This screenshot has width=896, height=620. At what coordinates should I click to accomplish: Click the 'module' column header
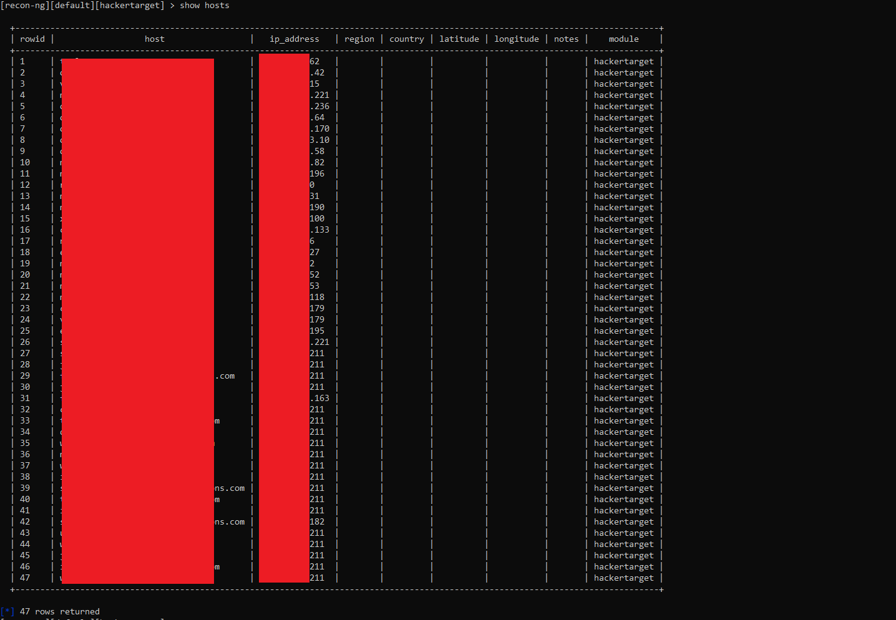(x=624, y=39)
